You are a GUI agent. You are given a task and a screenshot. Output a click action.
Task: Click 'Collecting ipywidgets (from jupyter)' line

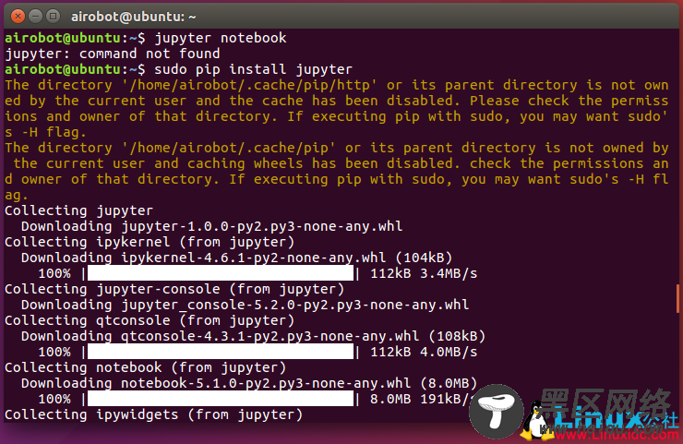point(154,414)
